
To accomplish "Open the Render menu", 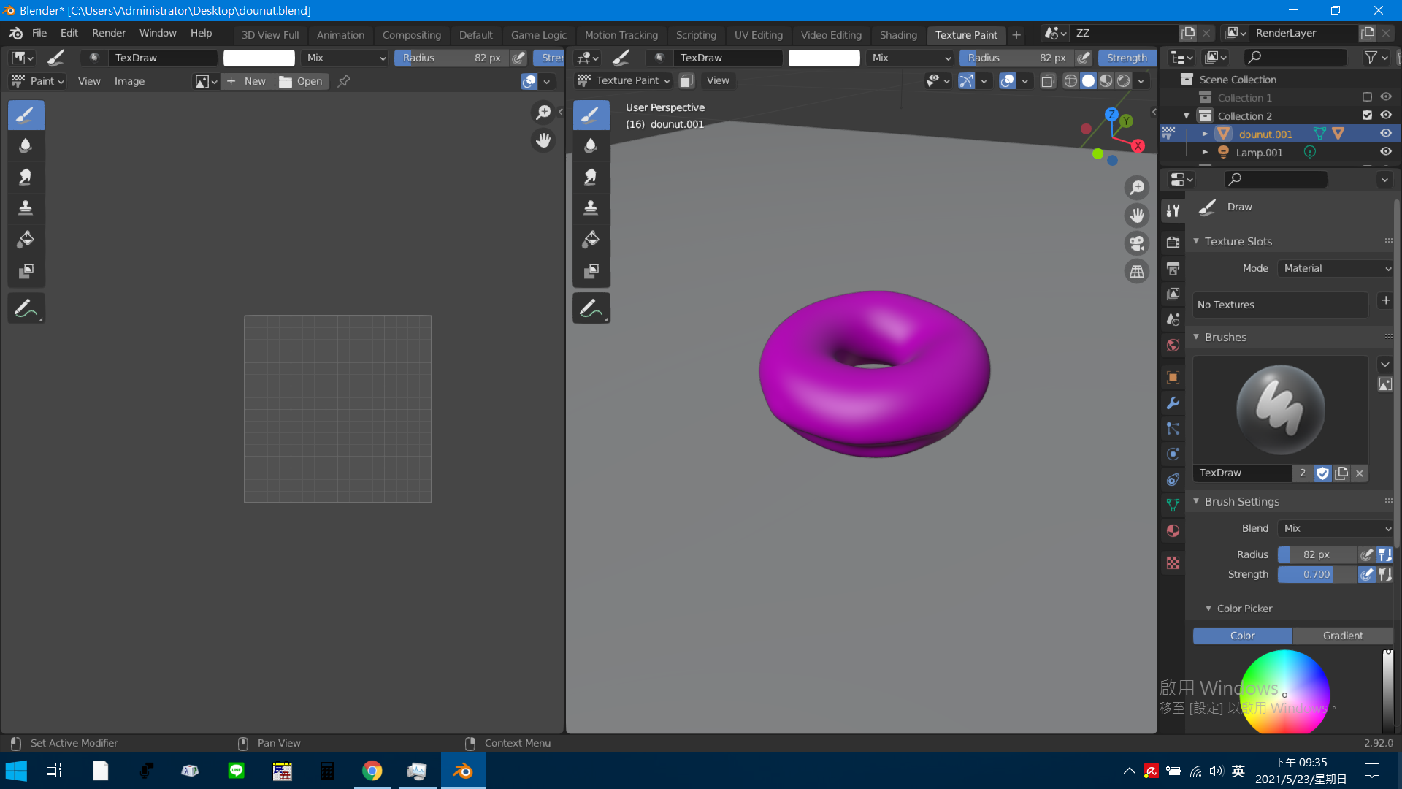I will [x=109, y=34].
